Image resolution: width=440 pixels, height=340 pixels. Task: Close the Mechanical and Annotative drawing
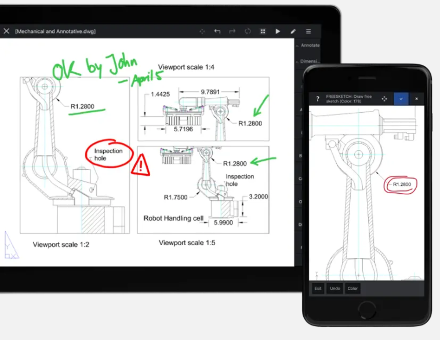(6, 31)
